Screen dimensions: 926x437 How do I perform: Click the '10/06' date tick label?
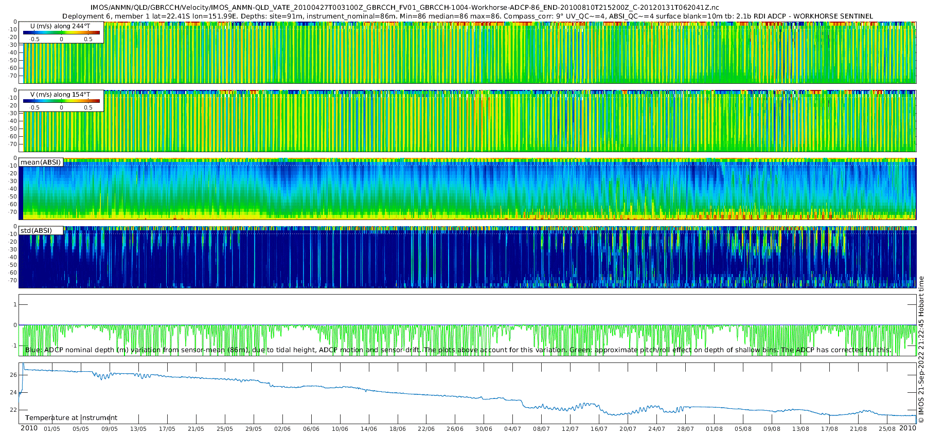[x=340, y=429]
